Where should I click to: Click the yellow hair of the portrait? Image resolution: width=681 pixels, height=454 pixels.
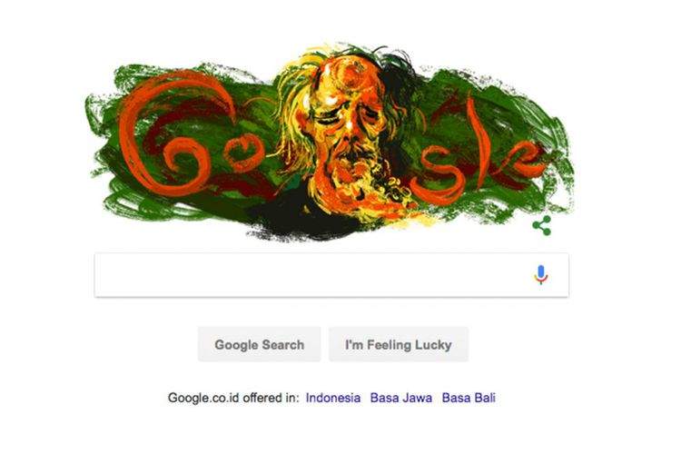tap(295, 100)
